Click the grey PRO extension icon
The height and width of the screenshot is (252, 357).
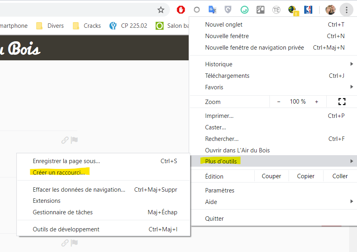260,10
